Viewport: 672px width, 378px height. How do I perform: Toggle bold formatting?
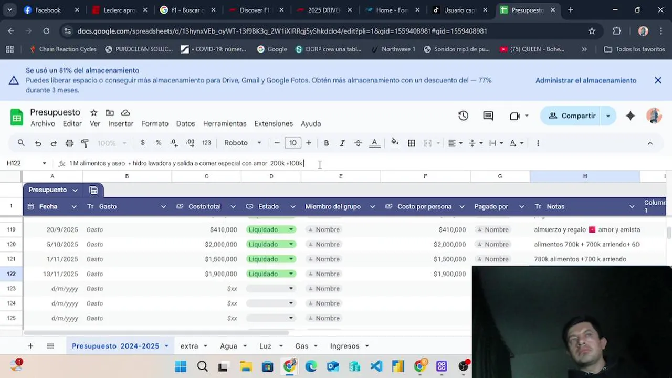tap(327, 143)
